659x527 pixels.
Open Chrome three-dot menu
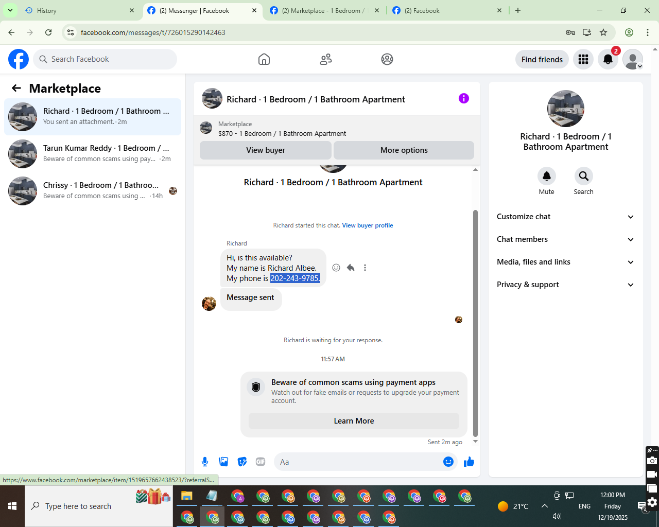click(x=648, y=32)
